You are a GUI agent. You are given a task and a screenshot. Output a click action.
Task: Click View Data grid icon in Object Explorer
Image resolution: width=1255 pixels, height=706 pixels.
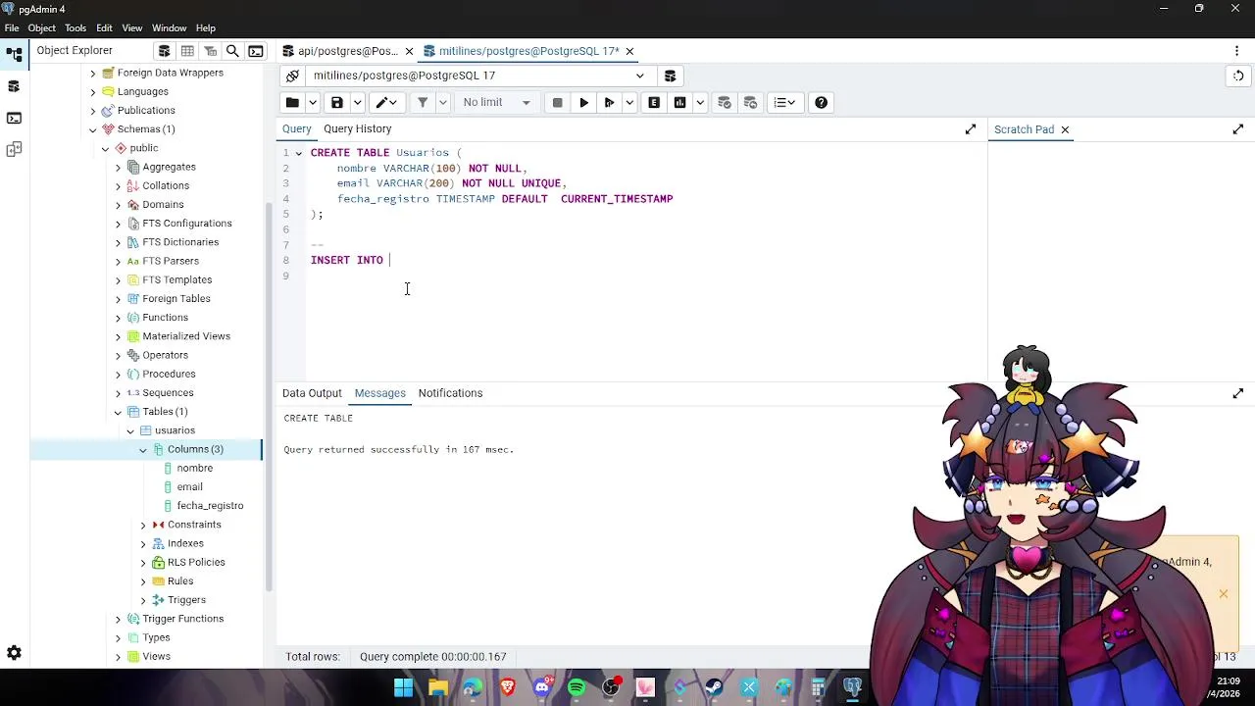click(187, 51)
